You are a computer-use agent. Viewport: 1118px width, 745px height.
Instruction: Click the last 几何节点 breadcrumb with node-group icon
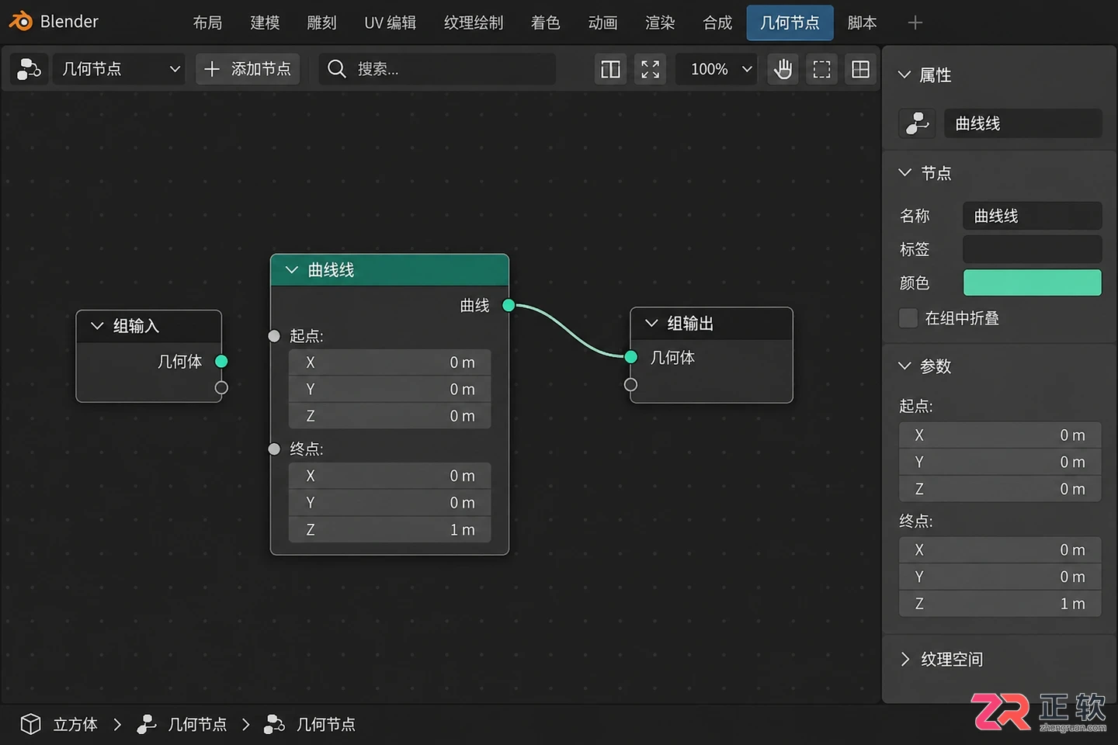point(310,724)
